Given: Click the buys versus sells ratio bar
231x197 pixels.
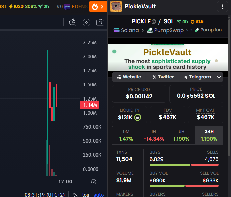Looking at the screenshot, I should pyautogui.click(x=184, y=165).
